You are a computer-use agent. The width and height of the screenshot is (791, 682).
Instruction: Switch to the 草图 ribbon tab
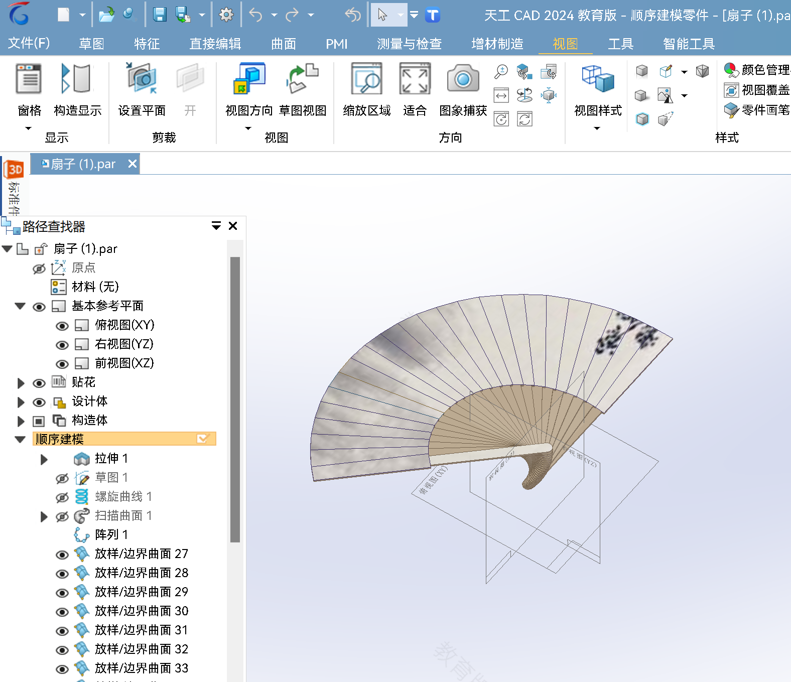point(91,44)
